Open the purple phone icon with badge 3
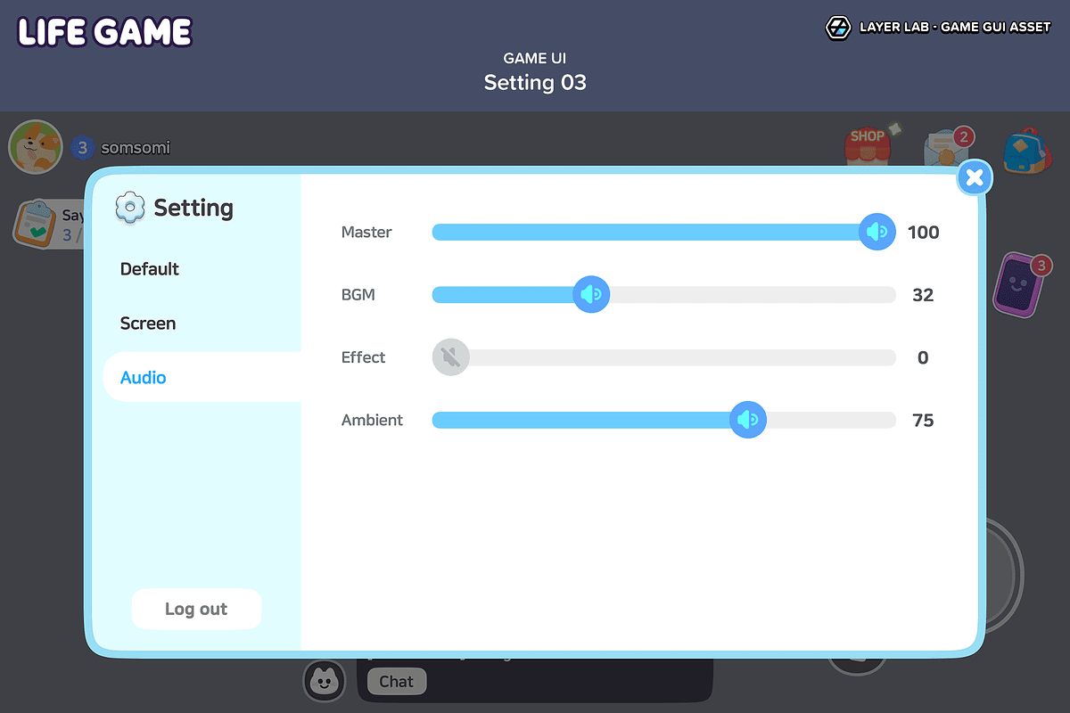This screenshot has height=713, width=1070. click(x=1018, y=285)
